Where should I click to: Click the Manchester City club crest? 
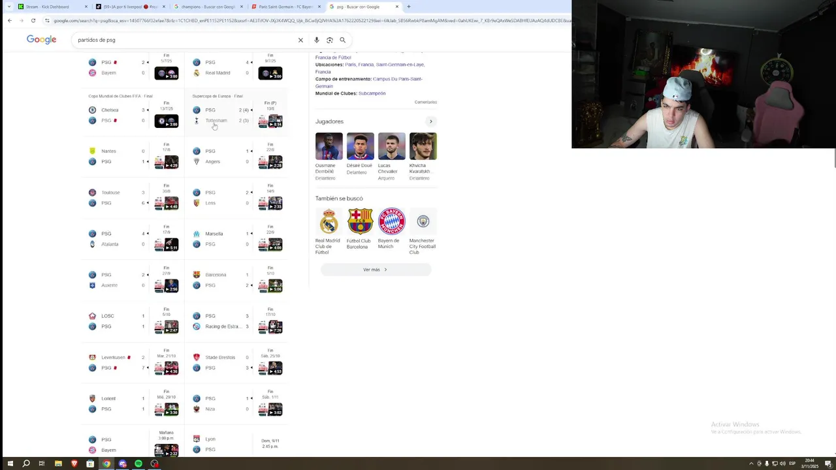click(423, 221)
